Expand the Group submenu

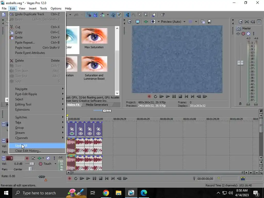pos(37,128)
